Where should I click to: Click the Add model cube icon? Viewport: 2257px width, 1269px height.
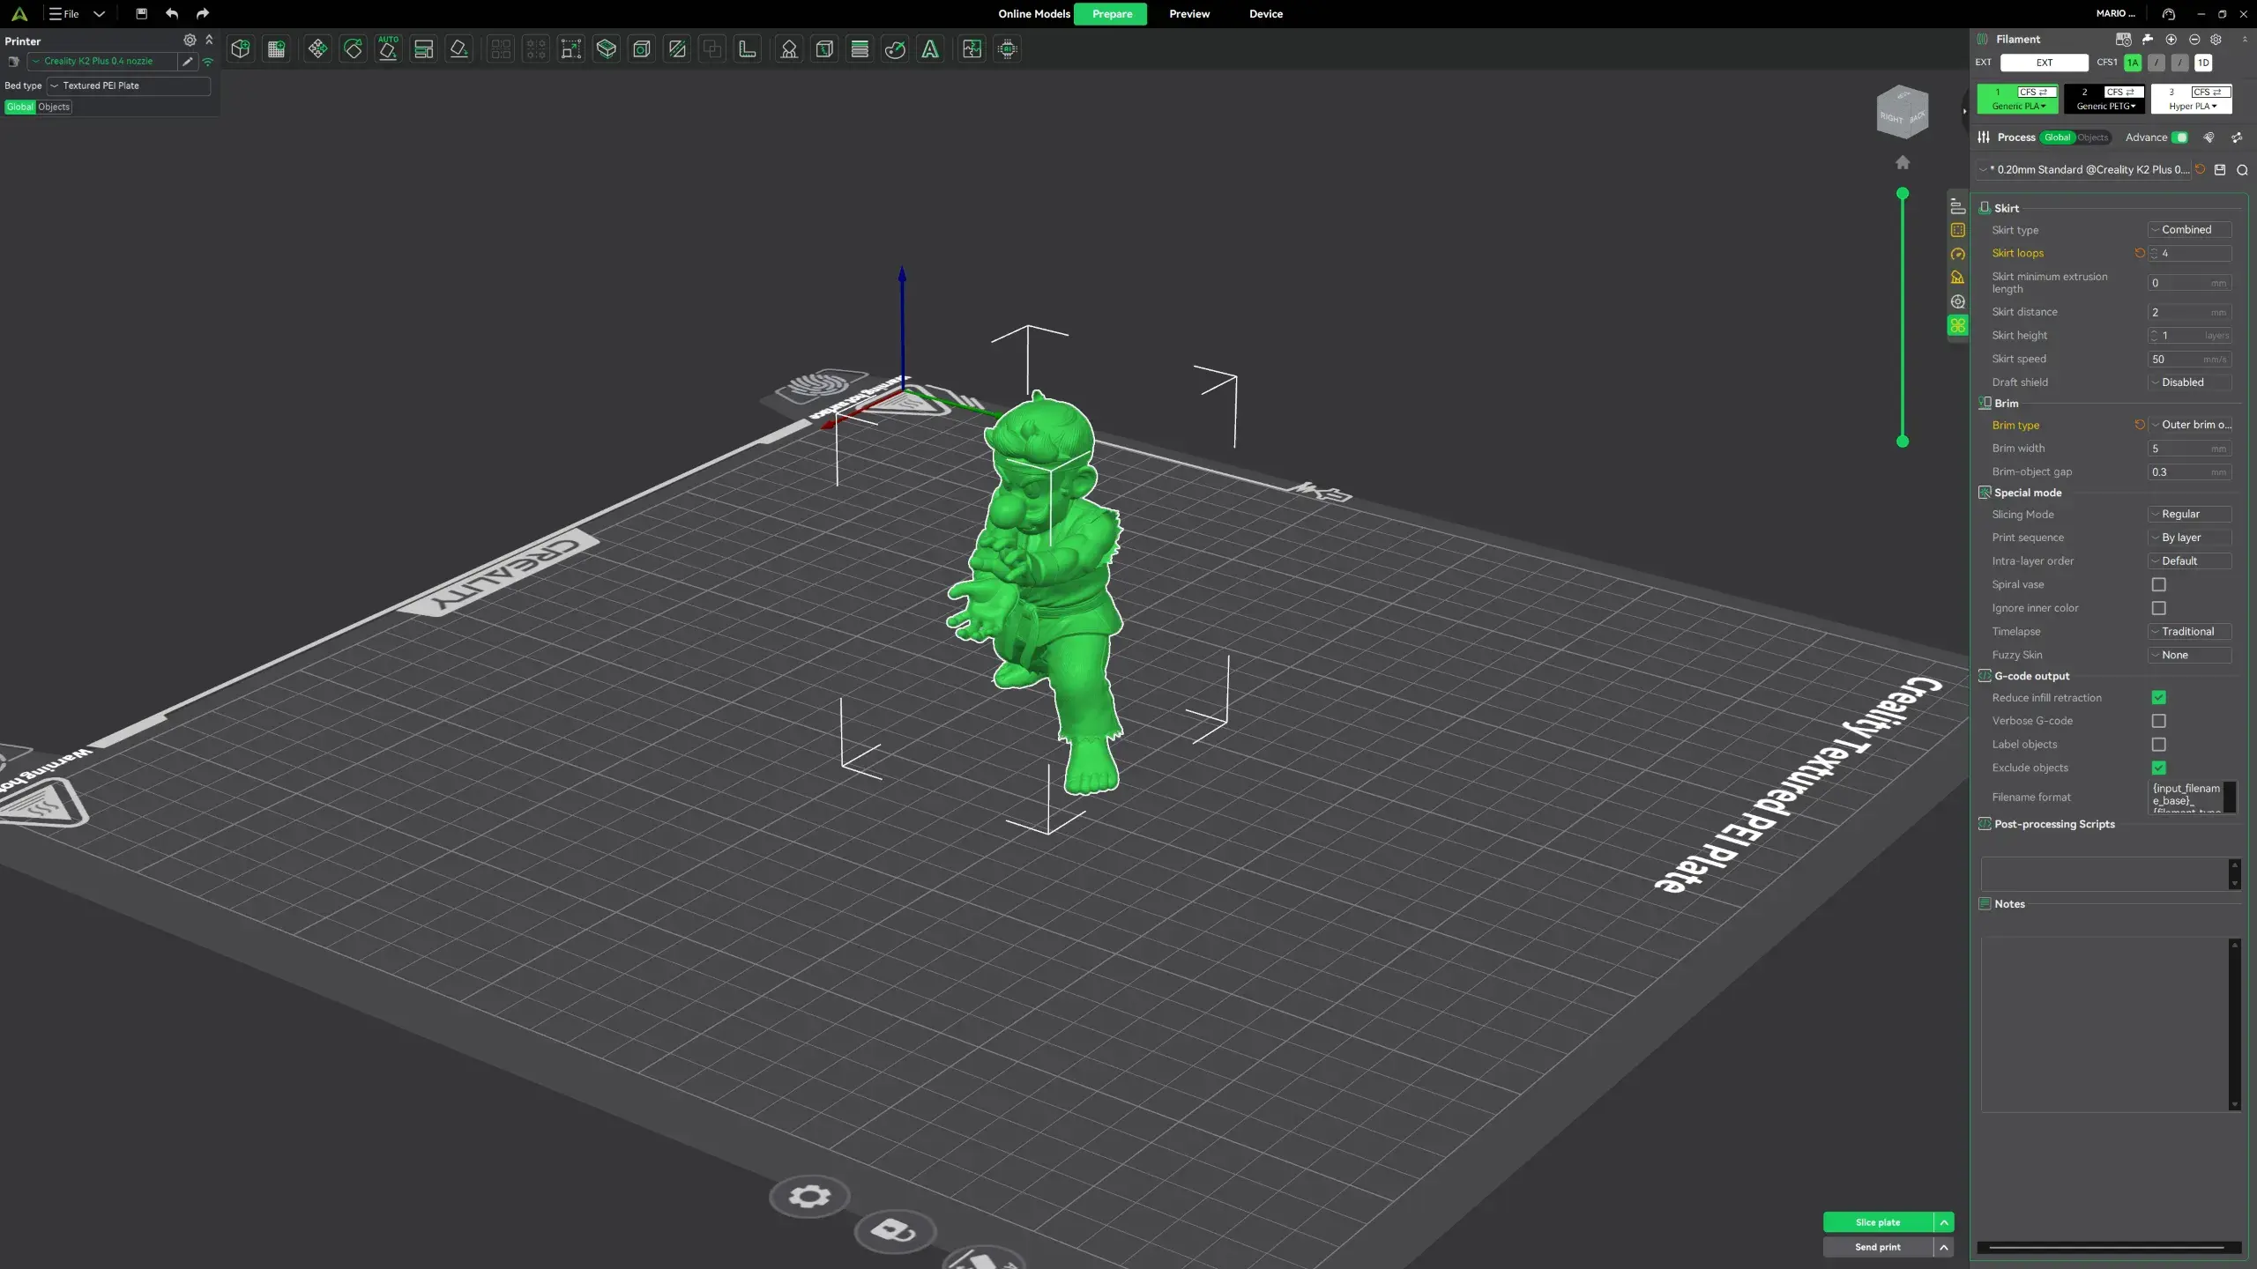click(x=241, y=49)
